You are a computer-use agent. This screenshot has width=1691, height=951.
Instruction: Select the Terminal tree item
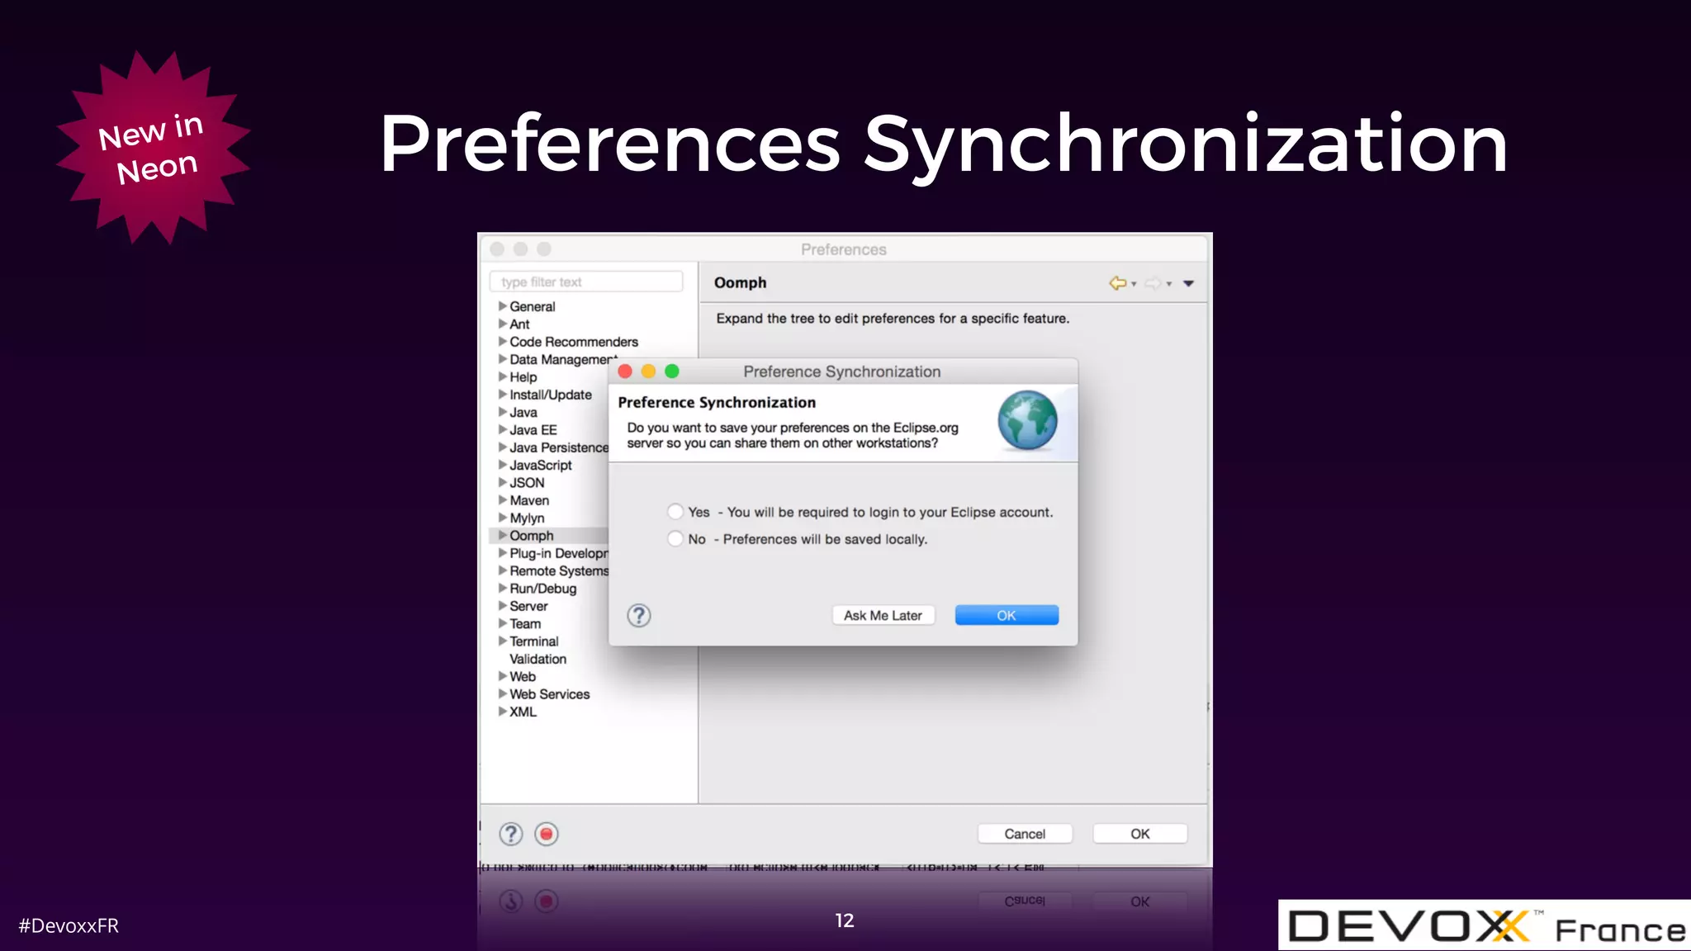[x=533, y=641]
